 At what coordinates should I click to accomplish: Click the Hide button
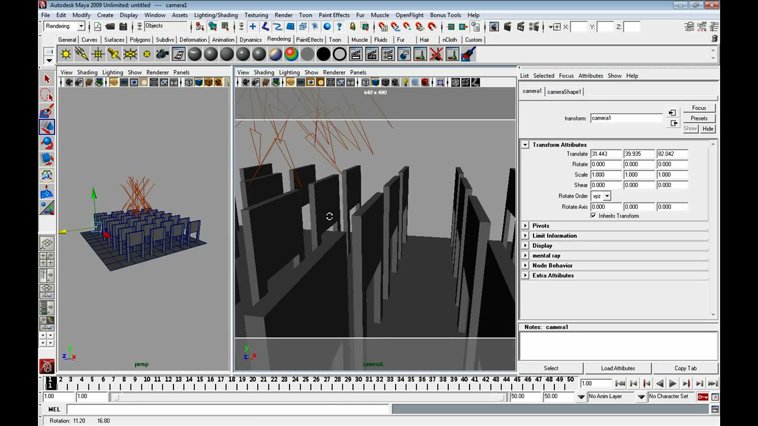click(708, 128)
